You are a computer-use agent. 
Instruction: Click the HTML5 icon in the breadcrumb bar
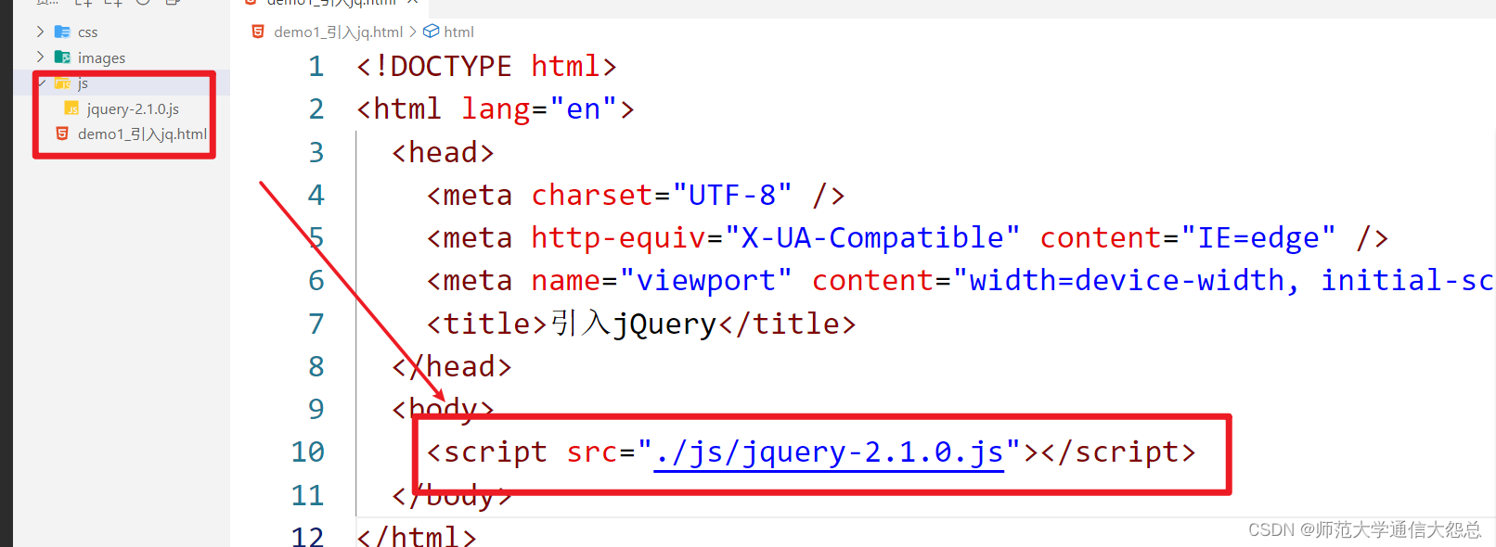[x=258, y=32]
